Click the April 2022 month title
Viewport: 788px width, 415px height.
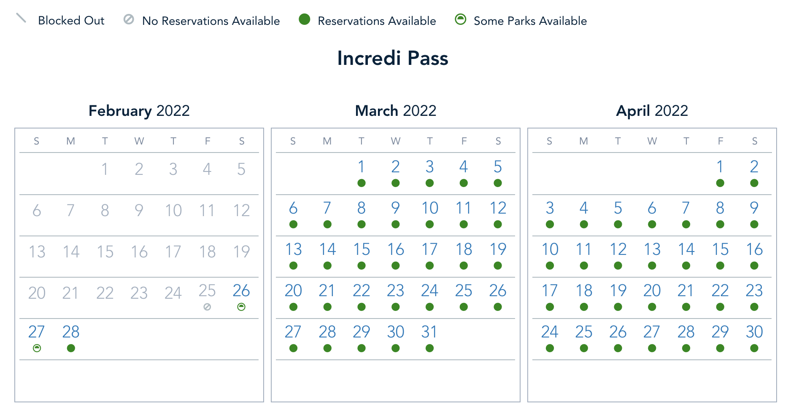click(x=652, y=111)
